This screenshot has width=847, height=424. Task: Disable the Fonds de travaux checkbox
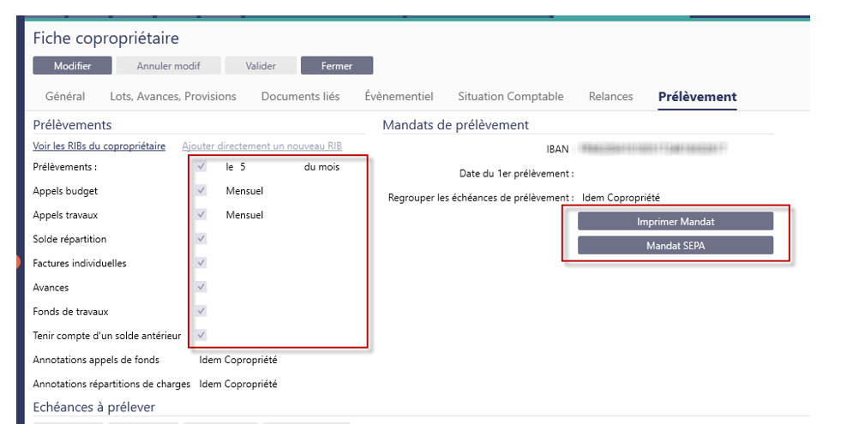pyautogui.click(x=201, y=311)
